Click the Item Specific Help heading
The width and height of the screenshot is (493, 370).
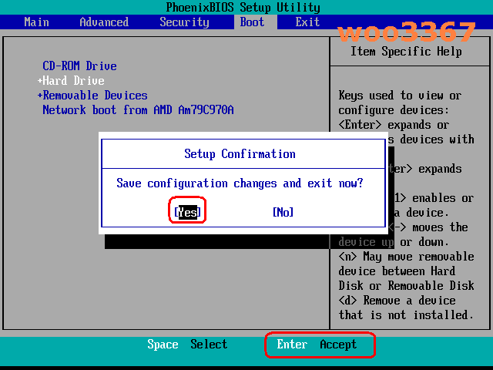[x=406, y=52]
